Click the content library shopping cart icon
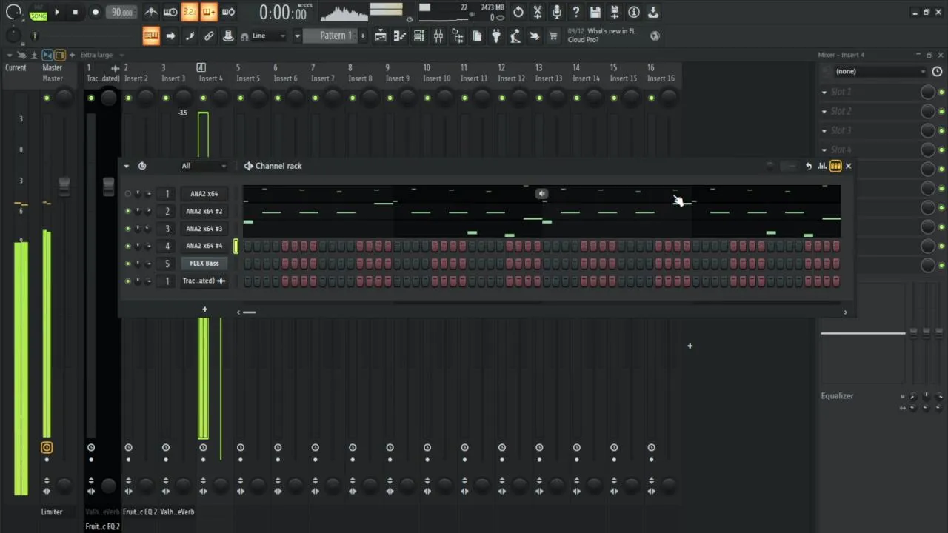The width and height of the screenshot is (948, 533). [553, 36]
